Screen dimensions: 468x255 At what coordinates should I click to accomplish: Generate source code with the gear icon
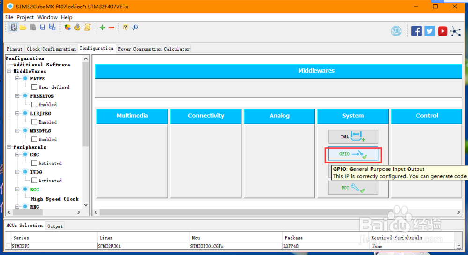[77, 28]
